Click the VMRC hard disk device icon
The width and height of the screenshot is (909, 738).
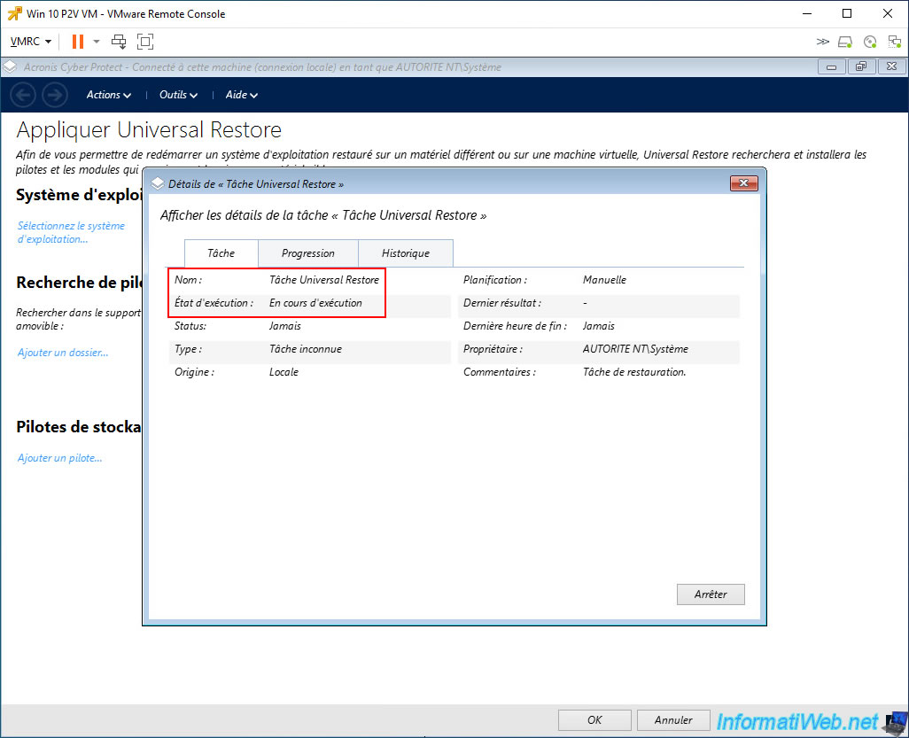[x=845, y=42]
